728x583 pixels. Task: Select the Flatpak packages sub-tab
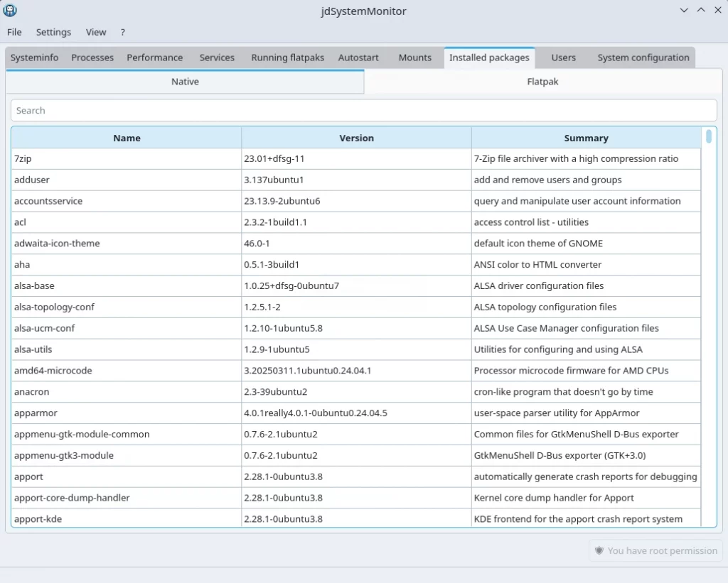pyautogui.click(x=542, y=82)
